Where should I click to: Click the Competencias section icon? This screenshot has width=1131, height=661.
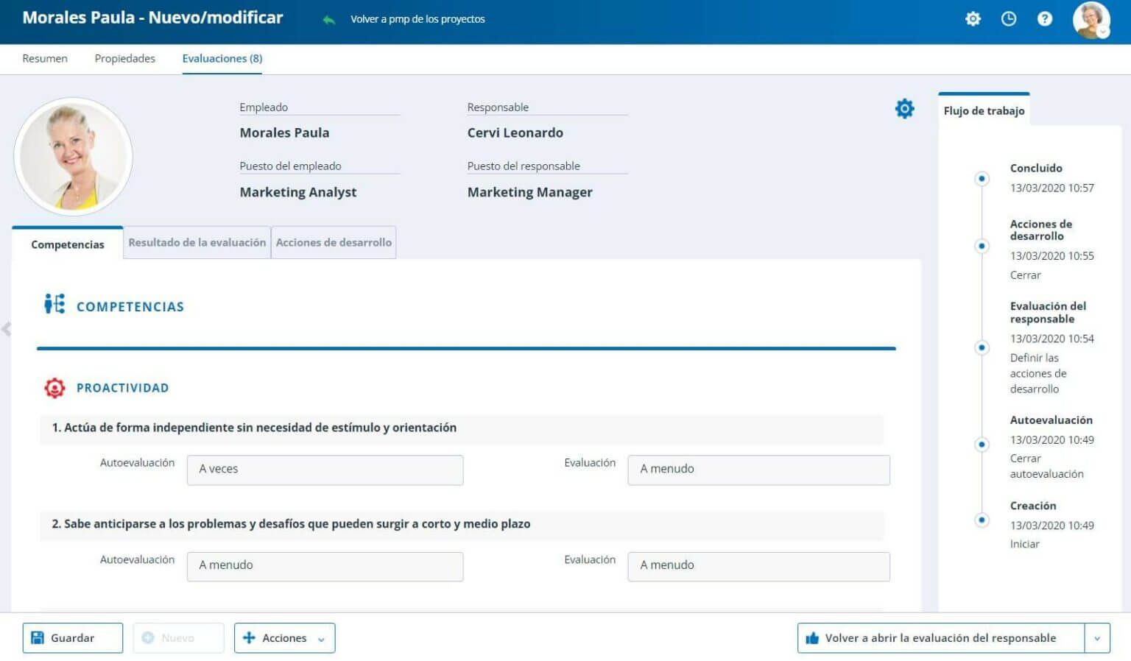54,304
